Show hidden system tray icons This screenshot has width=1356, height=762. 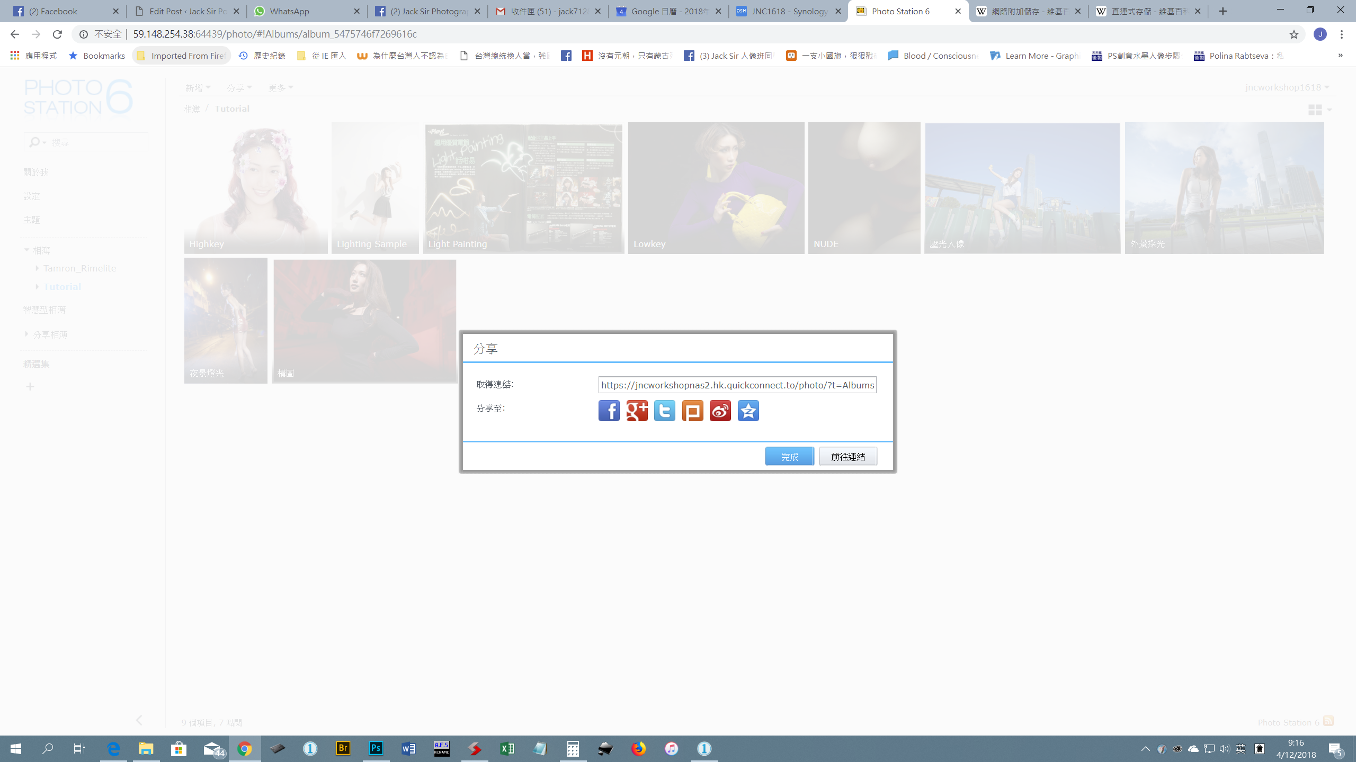[x=1145, y=749]
